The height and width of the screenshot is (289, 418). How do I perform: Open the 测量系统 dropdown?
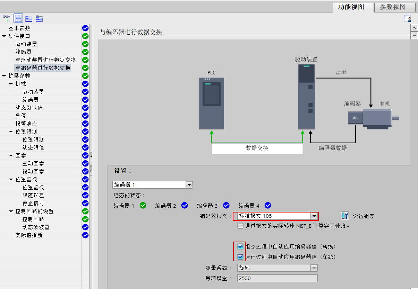[314, 268]
